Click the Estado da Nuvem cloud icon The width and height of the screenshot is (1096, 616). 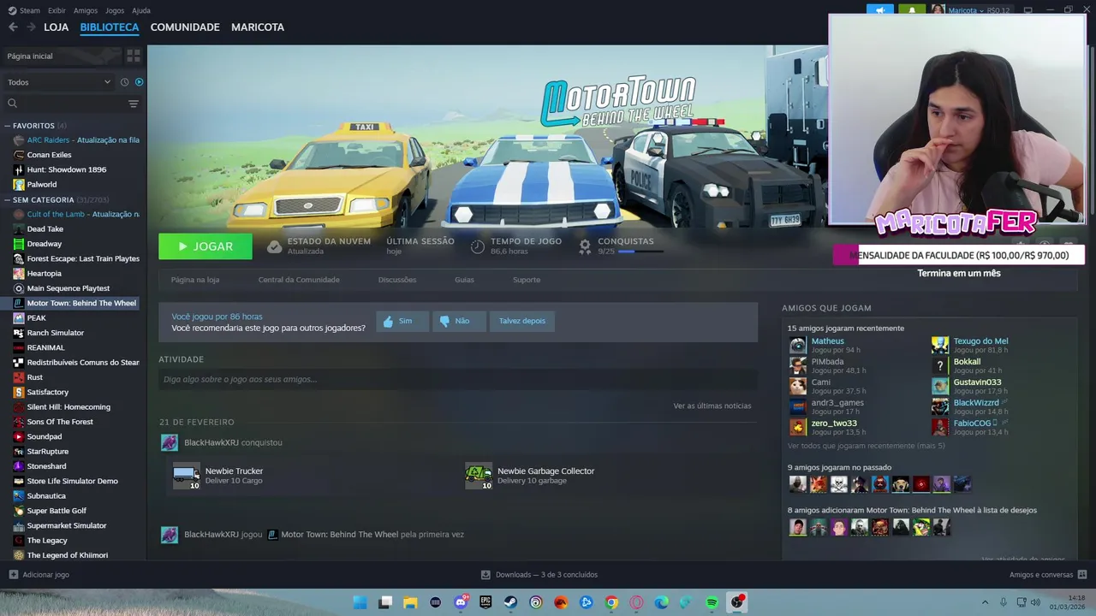(x=274, y=246)
